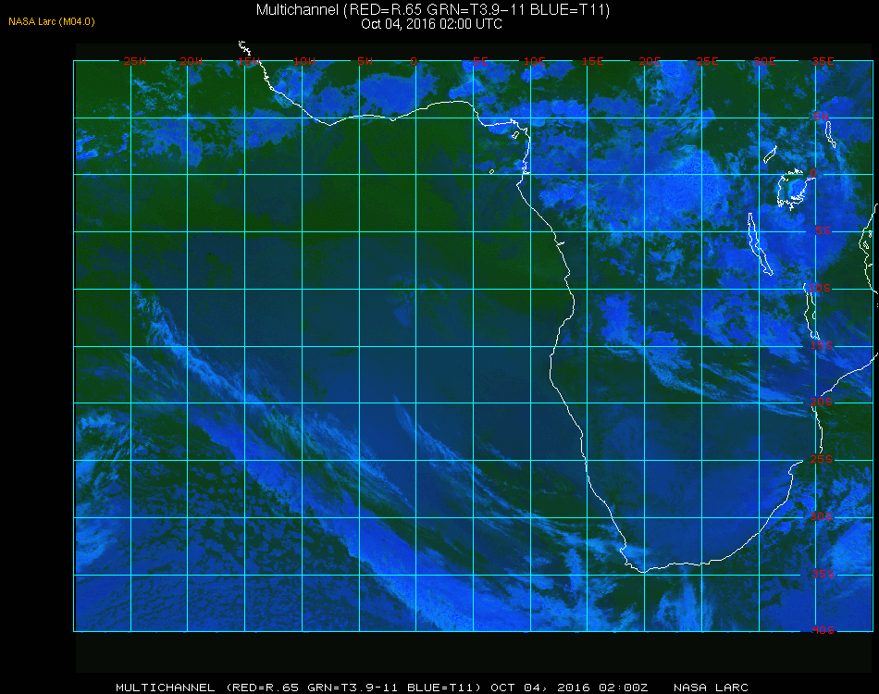Click the 25E longitude label
879x694 pixels.
coord(707,61)
